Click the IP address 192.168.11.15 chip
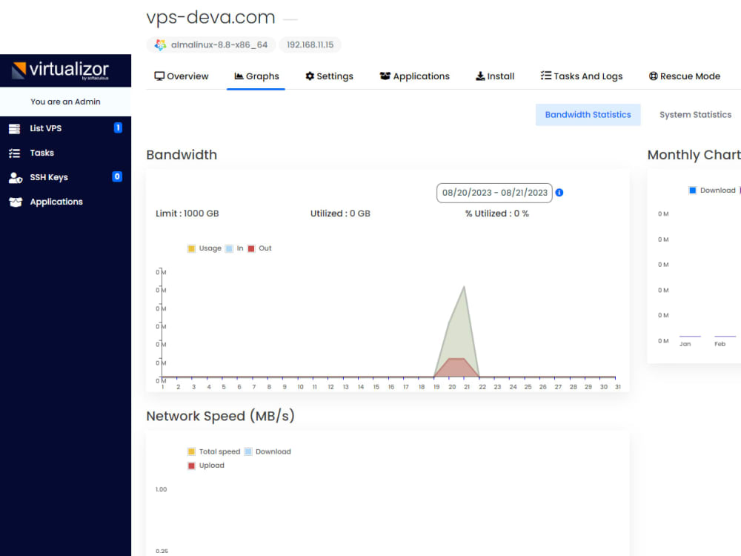Viewport: 741px width, 556px height. click(310, 44)
